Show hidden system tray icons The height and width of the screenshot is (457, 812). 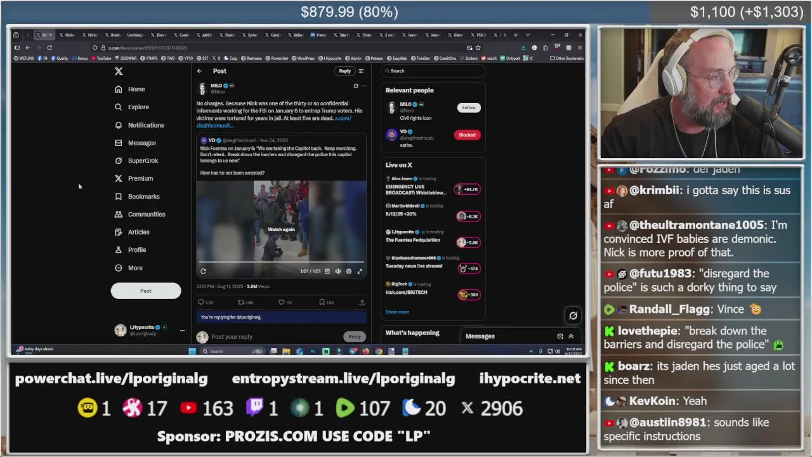coord(531,351)
